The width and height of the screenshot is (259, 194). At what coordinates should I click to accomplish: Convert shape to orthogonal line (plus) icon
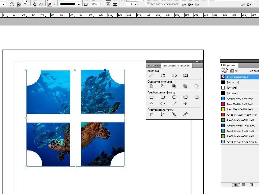[185, 103]
